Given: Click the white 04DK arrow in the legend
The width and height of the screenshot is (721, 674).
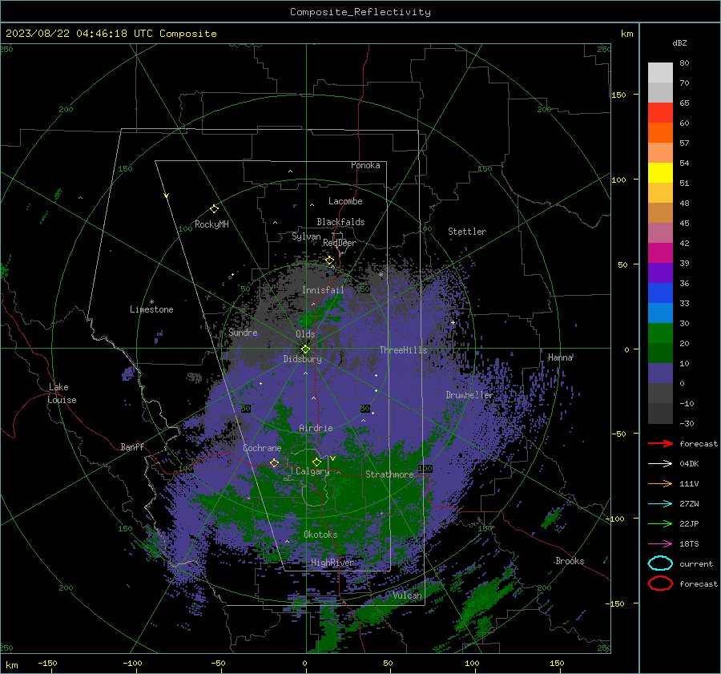Looking at the screenshot, I should (660, 464).
